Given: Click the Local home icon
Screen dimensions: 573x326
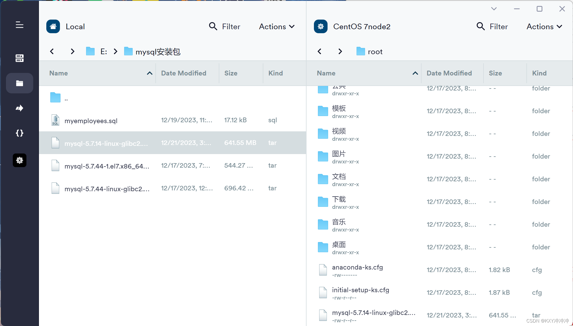Looking at the screenshot, I should [53, 26].
